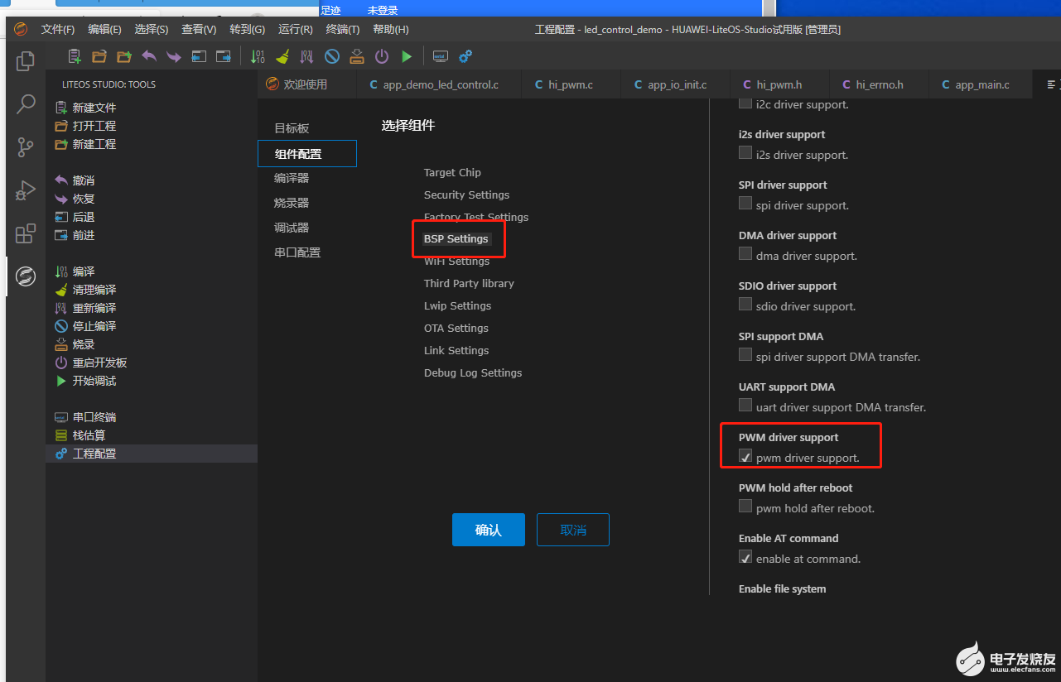Open the 帮助(H) menu
The image size is (1061, 682).
(x=391, y=29)
